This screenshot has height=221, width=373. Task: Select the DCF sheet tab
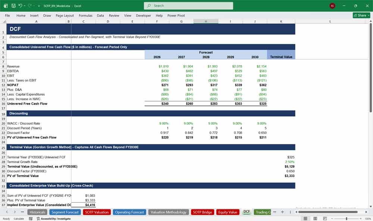coord(247,212)
